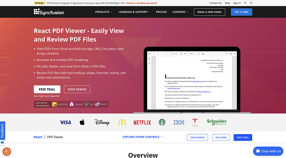Click Free Trial in the sticky bar
286x158 pixels.
[243, 137]
